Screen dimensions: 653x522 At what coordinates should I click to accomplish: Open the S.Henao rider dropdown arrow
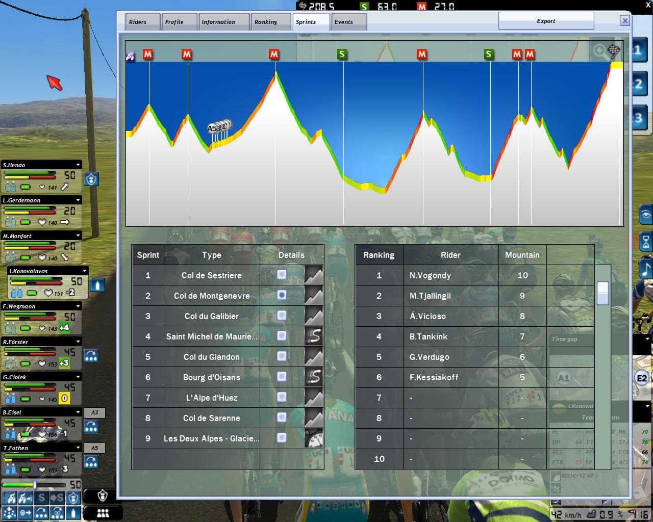click(x=78, y=165)
